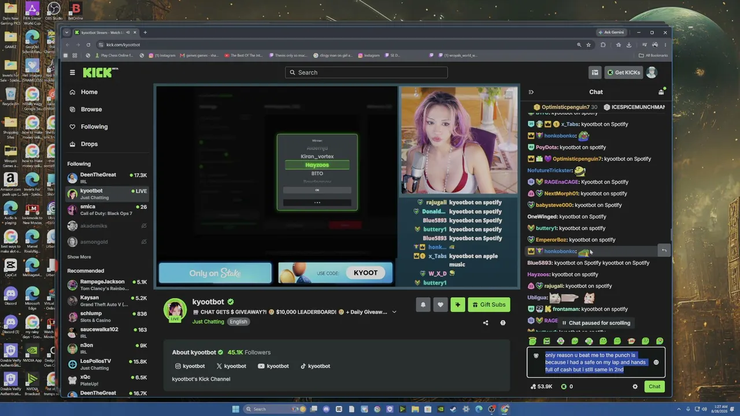740x416 pixels.
Task: Open kyootbot's Instagram link
Action: [190, 366]
